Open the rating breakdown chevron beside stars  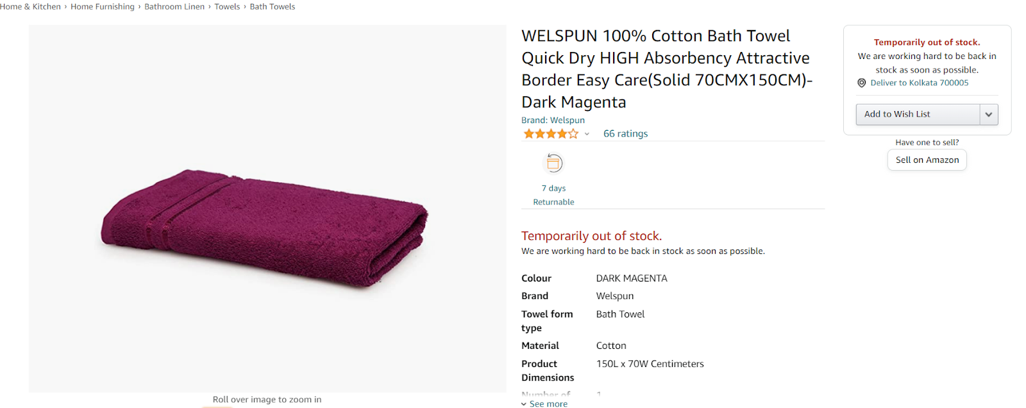point(587,134)
